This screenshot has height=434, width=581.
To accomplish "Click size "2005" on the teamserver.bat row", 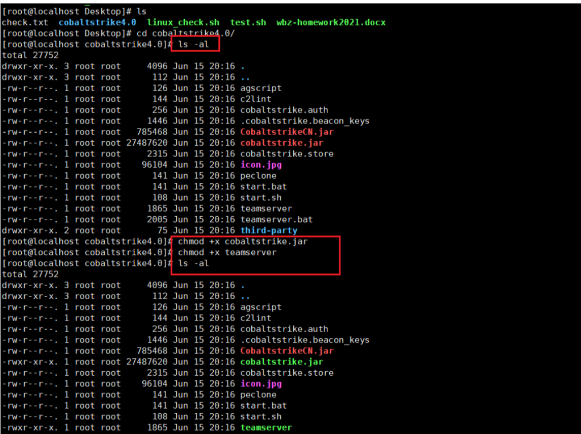I will [157, 220].
